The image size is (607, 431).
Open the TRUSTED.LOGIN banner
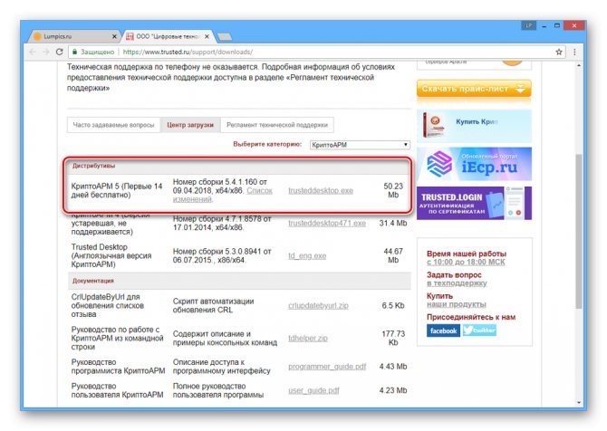coord(474,203)
